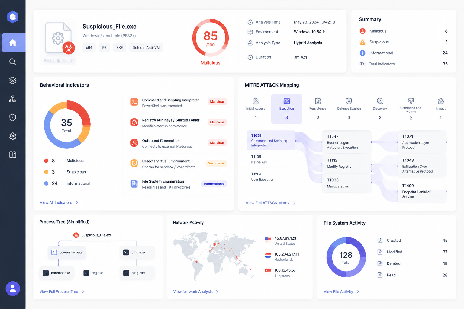
Task: Click the x64 tag
Action: [89, 48]
